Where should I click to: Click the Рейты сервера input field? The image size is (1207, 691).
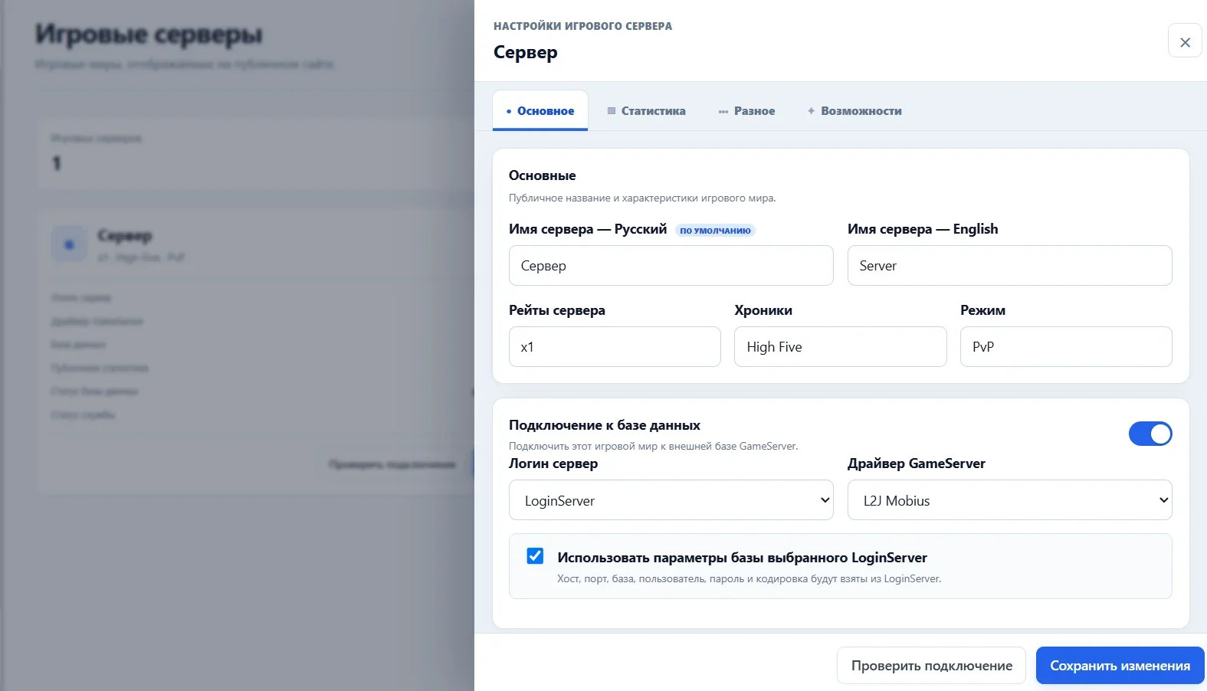click(x=615, y=347)
